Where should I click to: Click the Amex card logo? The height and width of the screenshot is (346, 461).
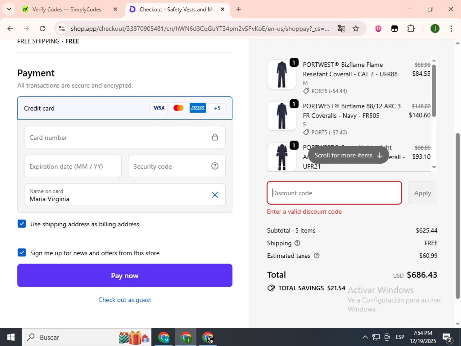coord(198,108)
